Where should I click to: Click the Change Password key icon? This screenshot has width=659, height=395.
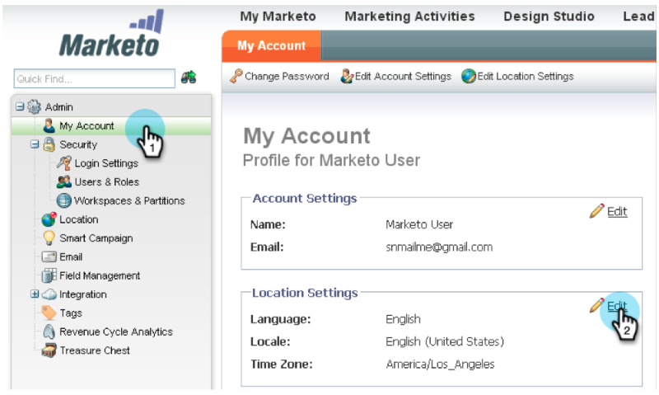[236, 76]
